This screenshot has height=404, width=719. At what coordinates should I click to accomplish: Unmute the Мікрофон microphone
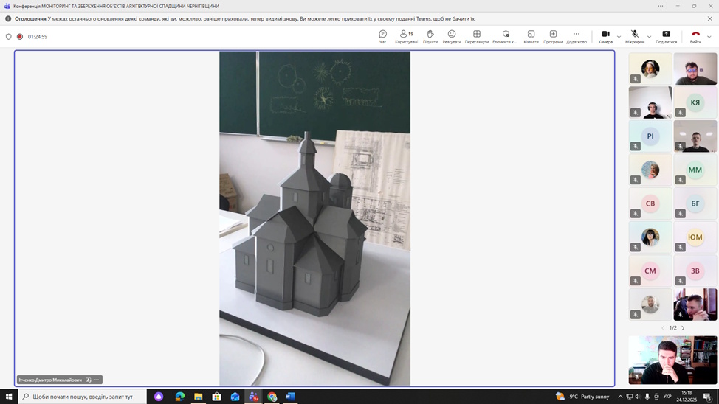point(634,36)
